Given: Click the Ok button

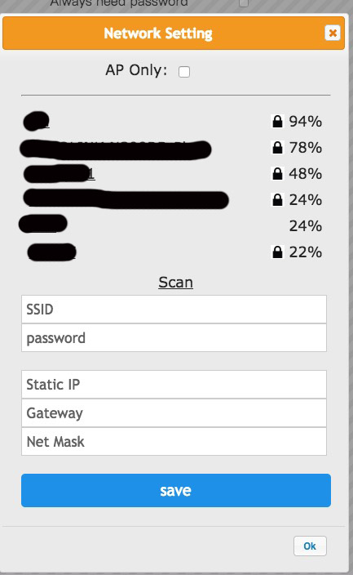Looking at the screenshot, I should pyautogui.click(x=310, y=546).
